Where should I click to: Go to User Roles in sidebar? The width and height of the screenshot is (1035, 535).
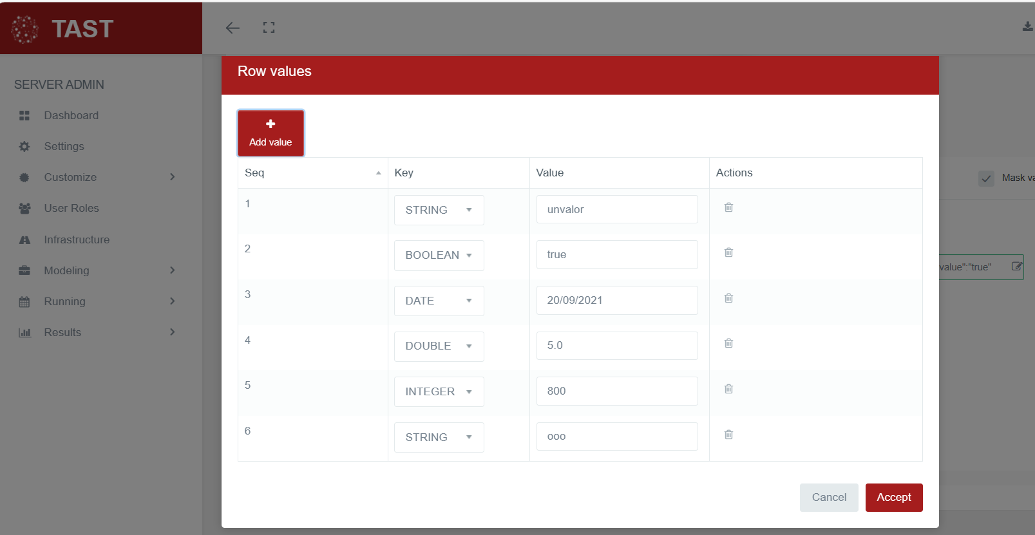coord(71,209)
